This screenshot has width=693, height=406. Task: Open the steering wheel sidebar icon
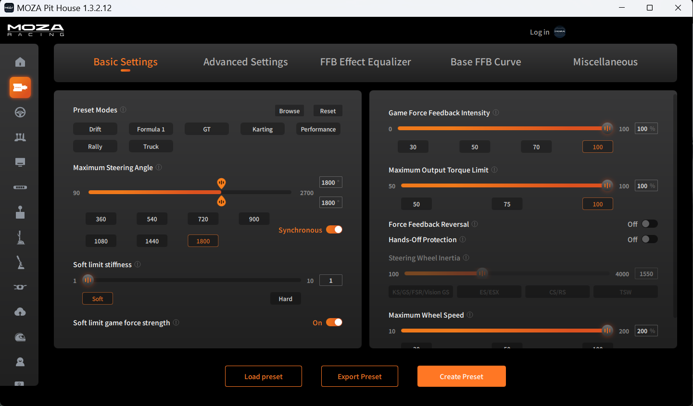coord(20,112)
